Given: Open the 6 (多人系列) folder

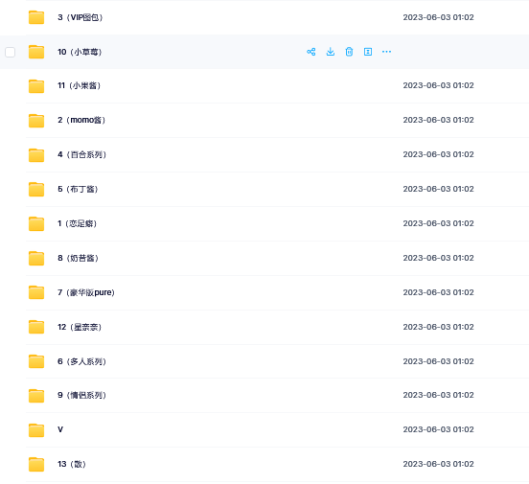Looking at the screenshot, I should tap(82, 361).
